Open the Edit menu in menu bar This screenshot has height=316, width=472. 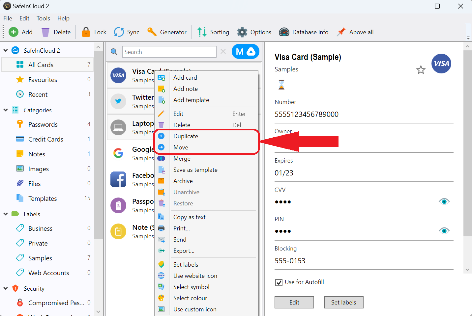pyautogui.click(x=24, y=18)
